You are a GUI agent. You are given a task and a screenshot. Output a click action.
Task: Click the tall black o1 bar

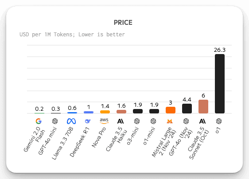[x=220, y=84]
